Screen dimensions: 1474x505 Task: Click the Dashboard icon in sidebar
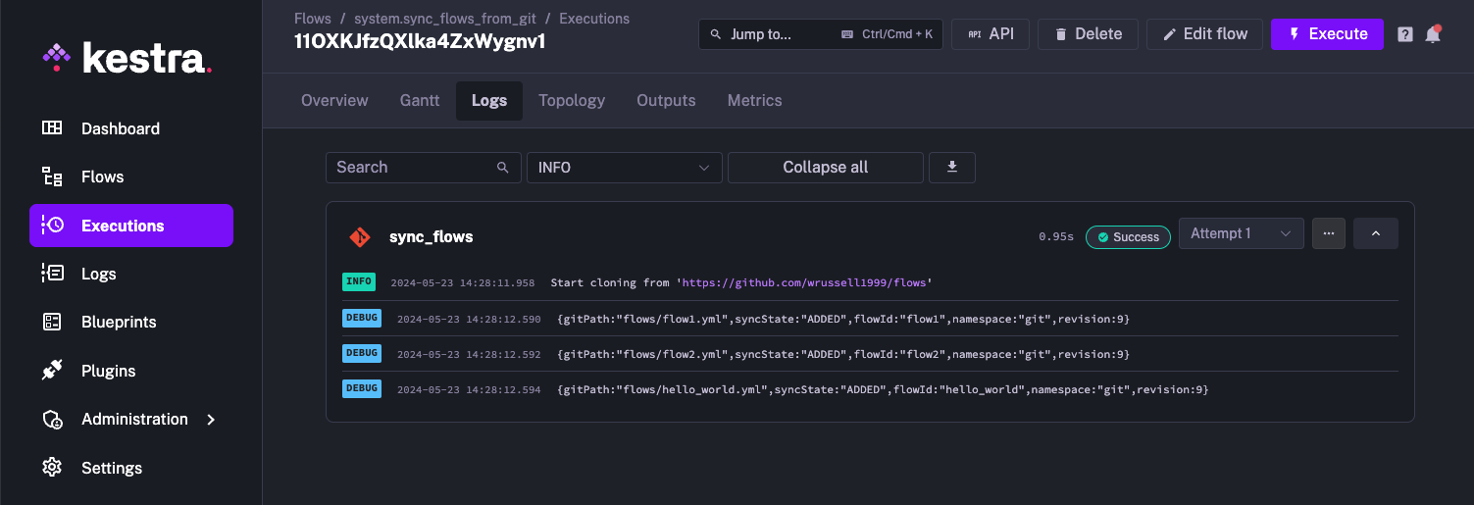52,128
